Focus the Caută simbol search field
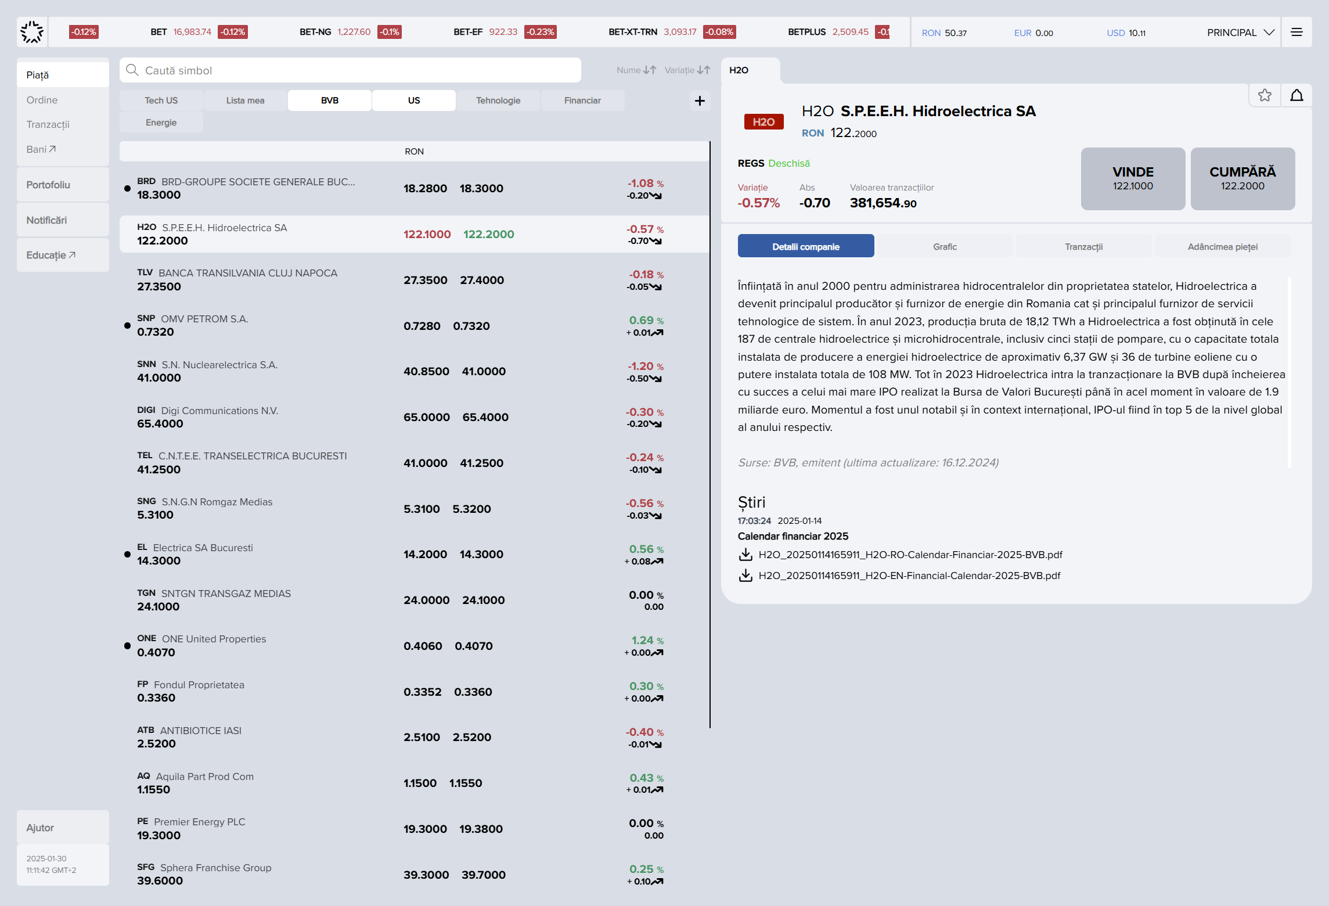The height and width of the screenshot is (906, 1329). (350, 70)
